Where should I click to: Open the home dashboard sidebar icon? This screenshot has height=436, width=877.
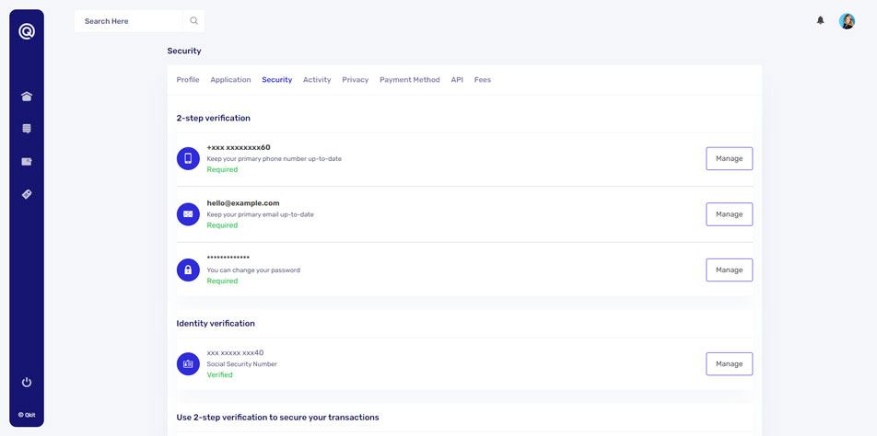point(27,97)
